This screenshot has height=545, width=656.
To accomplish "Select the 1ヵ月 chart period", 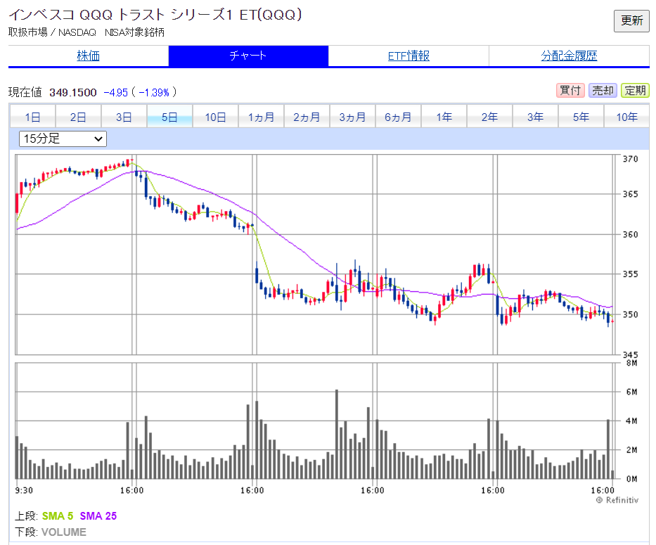I will click(x=261, y=117).
